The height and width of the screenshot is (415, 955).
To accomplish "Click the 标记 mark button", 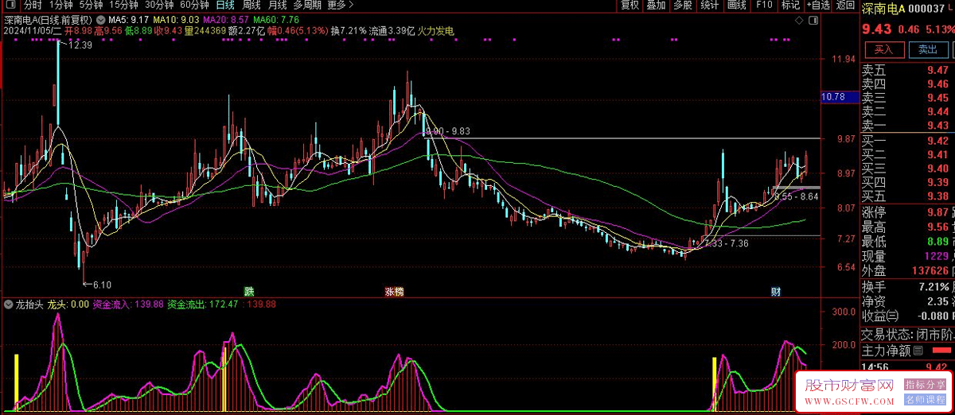I will click(790, 5).
